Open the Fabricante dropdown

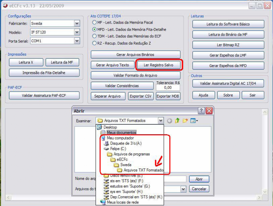(77, 24)
